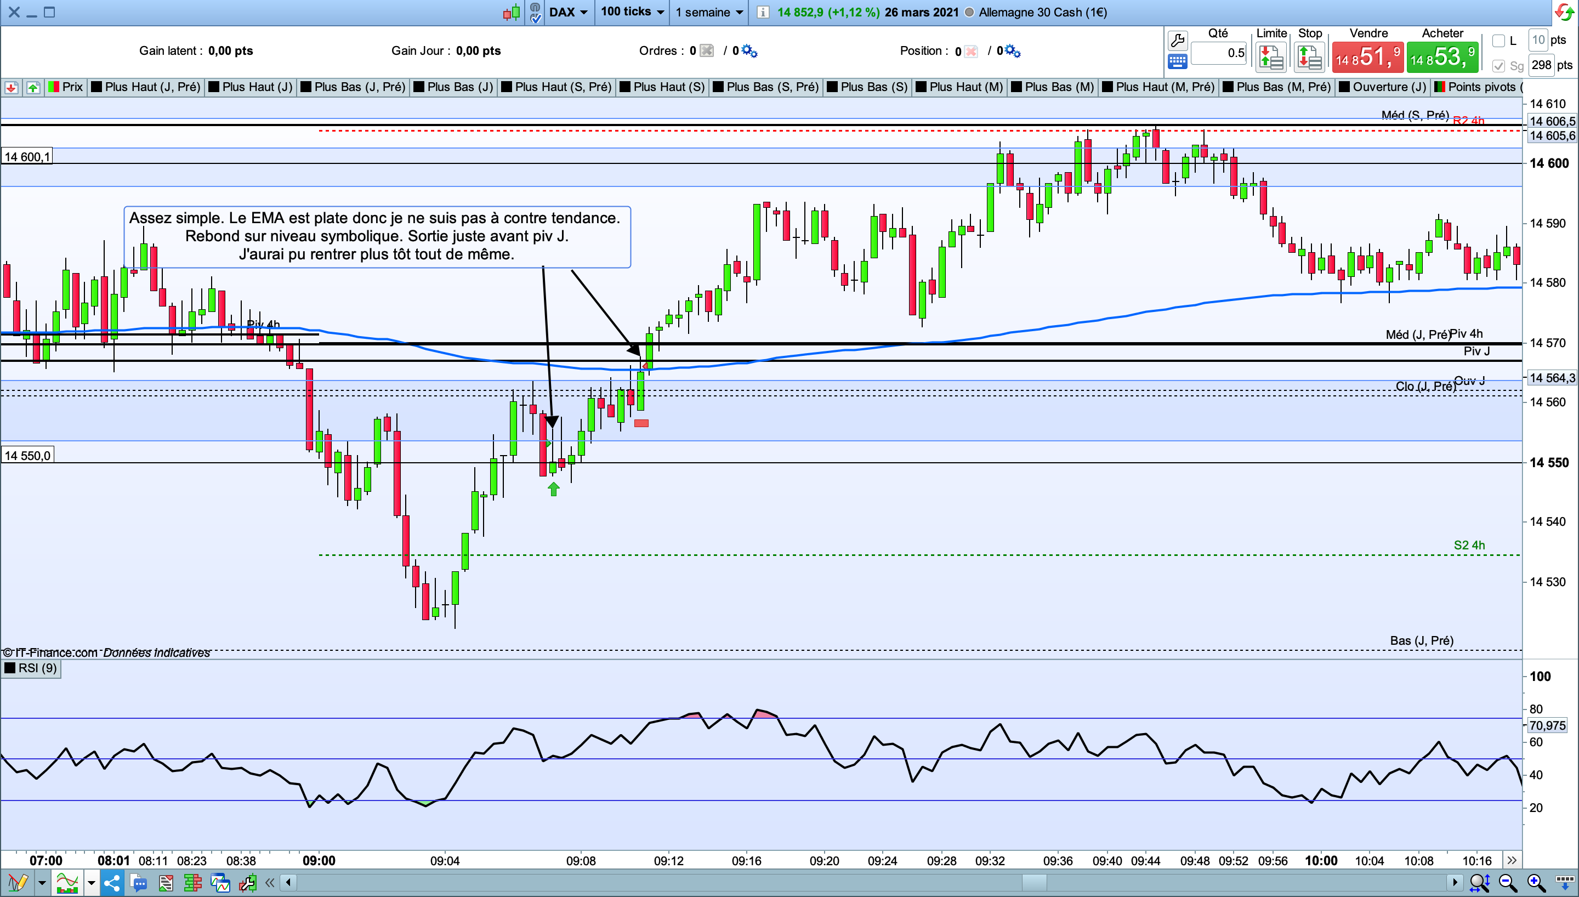1579x897 pixels.
Task: Place a Limite order via its icon
Action: (x=1271, y=58)
